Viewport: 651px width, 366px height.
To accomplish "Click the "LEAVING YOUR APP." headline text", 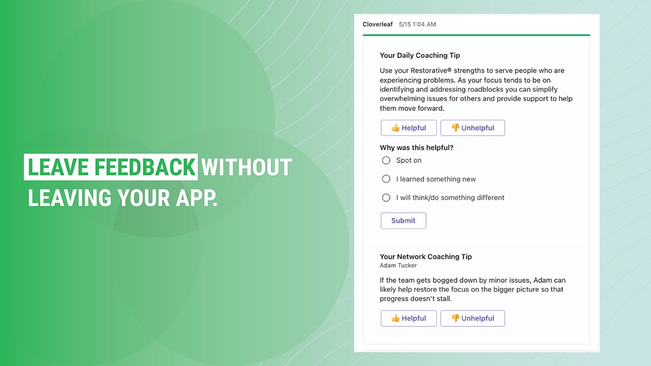I will coord(122,198).
